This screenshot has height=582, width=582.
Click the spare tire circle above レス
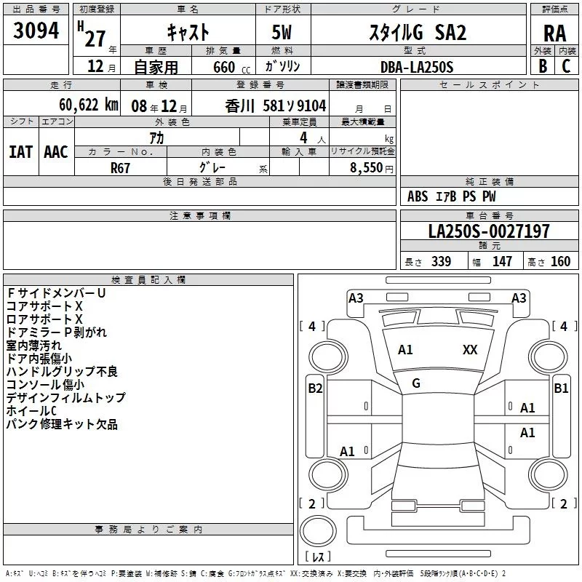click(318, 531)
